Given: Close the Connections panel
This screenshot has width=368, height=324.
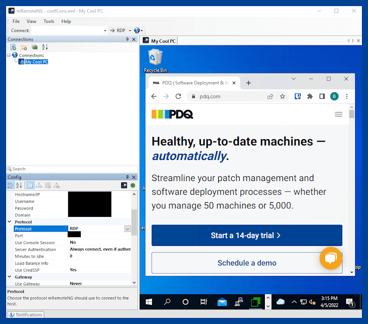Looking at the screenshot, I should tap(134, 39).
